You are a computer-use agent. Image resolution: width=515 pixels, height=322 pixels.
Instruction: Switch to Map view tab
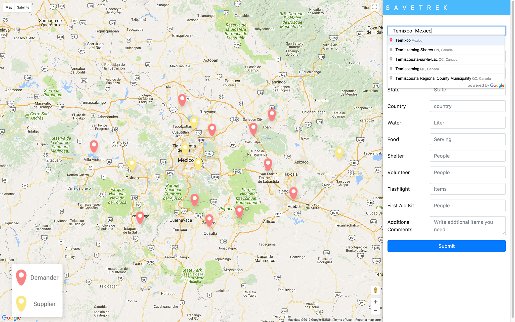click(9, 7)
